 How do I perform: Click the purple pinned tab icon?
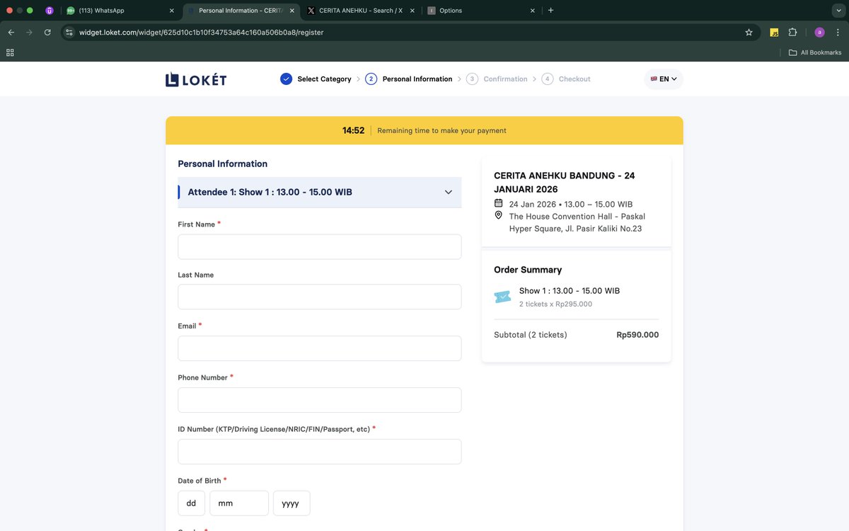[50, 11]
